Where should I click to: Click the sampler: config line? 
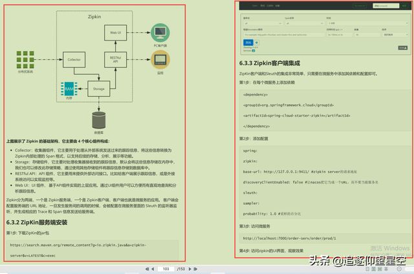[x=251, y=204]
